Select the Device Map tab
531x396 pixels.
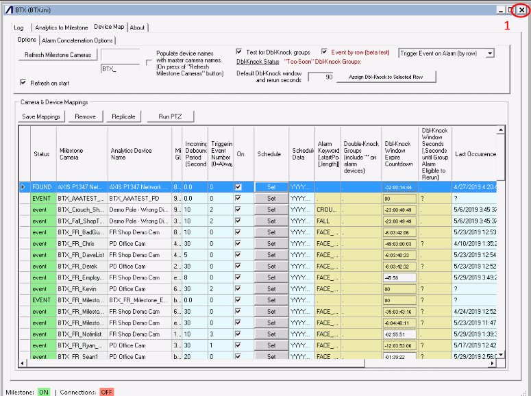(109, 27)
